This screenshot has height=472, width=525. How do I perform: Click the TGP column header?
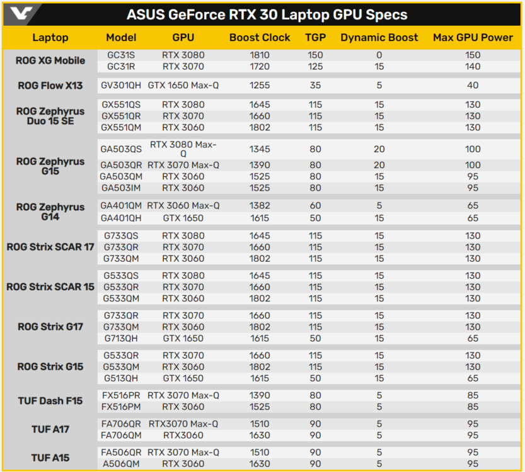coord(315,38)
